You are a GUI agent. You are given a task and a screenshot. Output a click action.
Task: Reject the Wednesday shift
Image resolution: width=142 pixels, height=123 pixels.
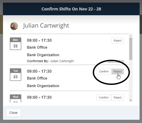tap(117, 98)
